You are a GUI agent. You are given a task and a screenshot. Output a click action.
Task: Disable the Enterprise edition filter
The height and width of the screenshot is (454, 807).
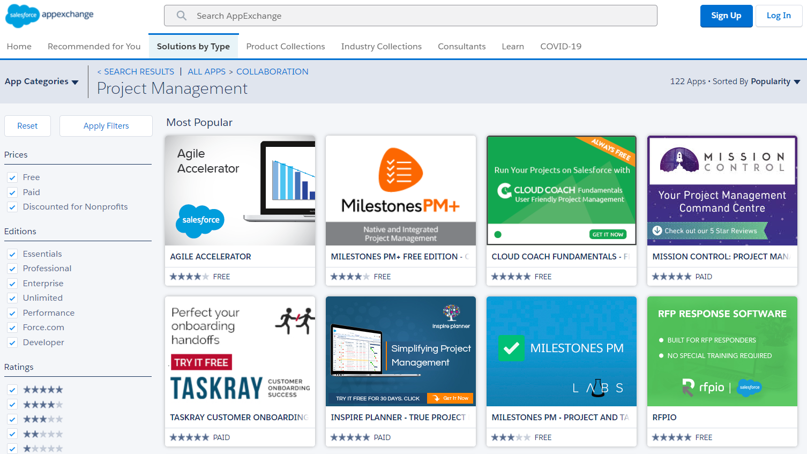[12, 283]
